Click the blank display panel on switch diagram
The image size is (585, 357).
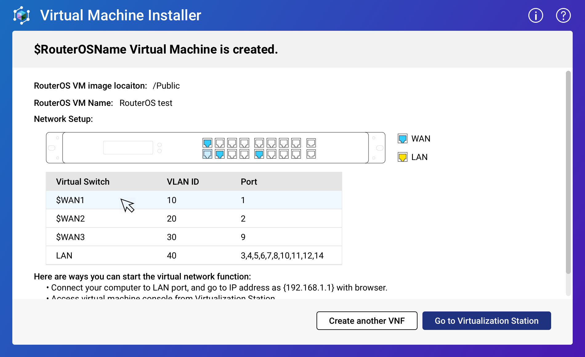click(x=128, y=148)
